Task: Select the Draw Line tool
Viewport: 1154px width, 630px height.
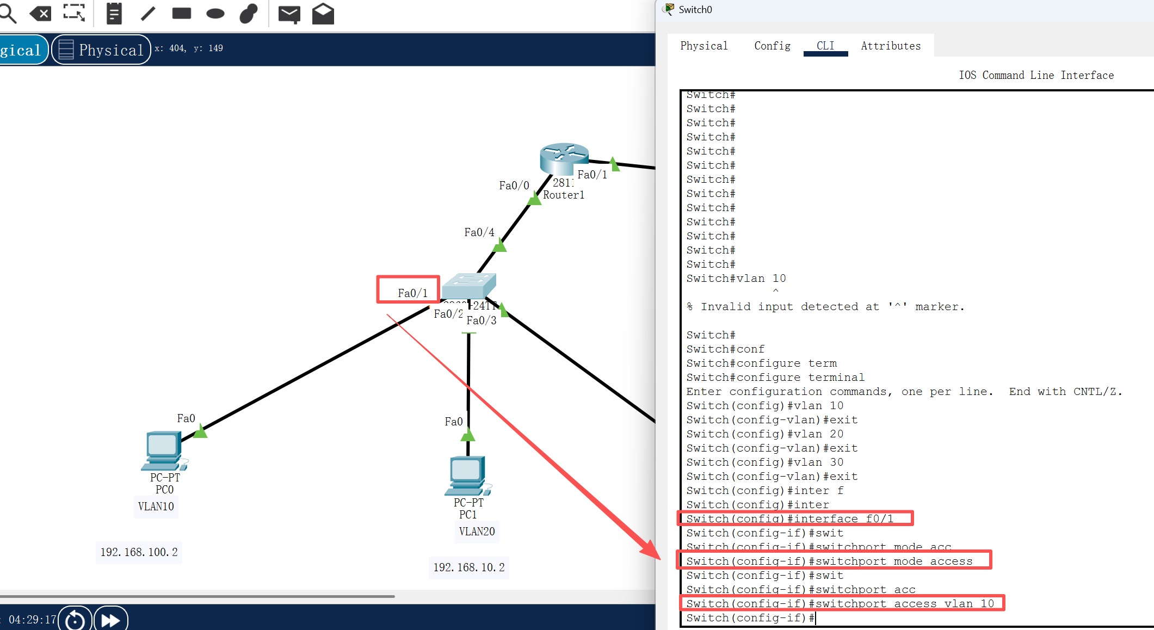Action: point(148,13)
